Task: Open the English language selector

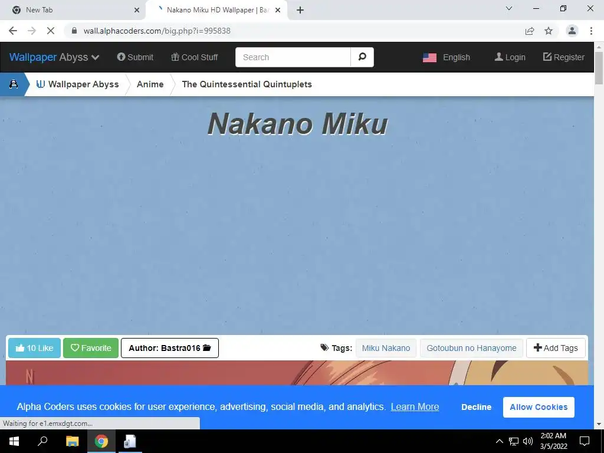Action: 447,57
